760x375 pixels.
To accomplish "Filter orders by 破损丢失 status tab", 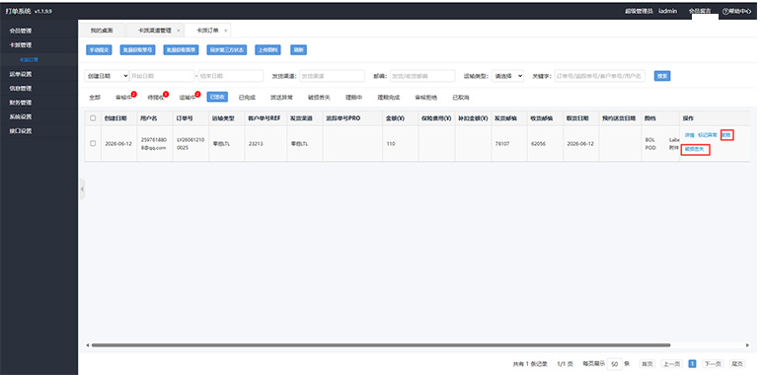I will click(319, 98).
